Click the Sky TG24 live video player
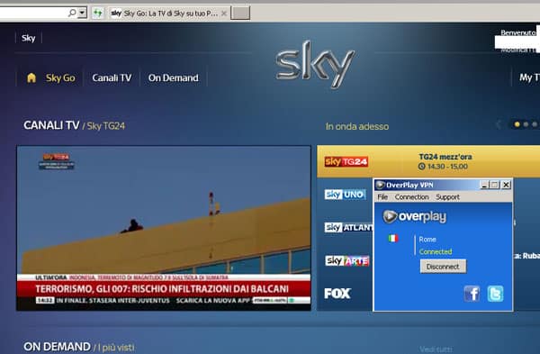 tap(164, 228)
